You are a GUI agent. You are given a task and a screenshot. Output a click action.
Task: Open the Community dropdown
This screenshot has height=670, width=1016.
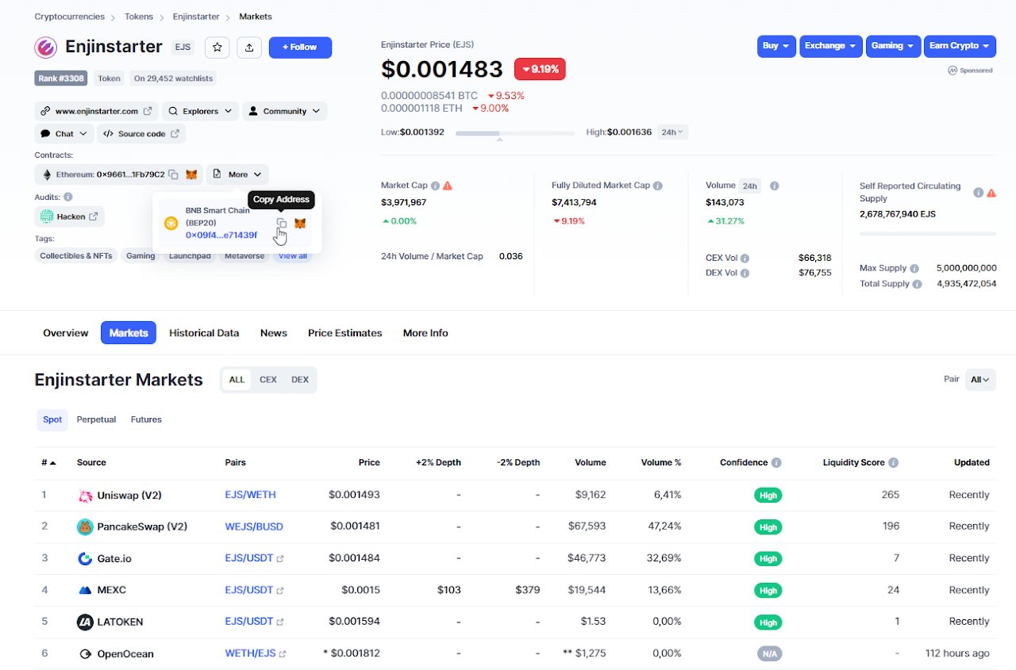click(x=285, y=112)
